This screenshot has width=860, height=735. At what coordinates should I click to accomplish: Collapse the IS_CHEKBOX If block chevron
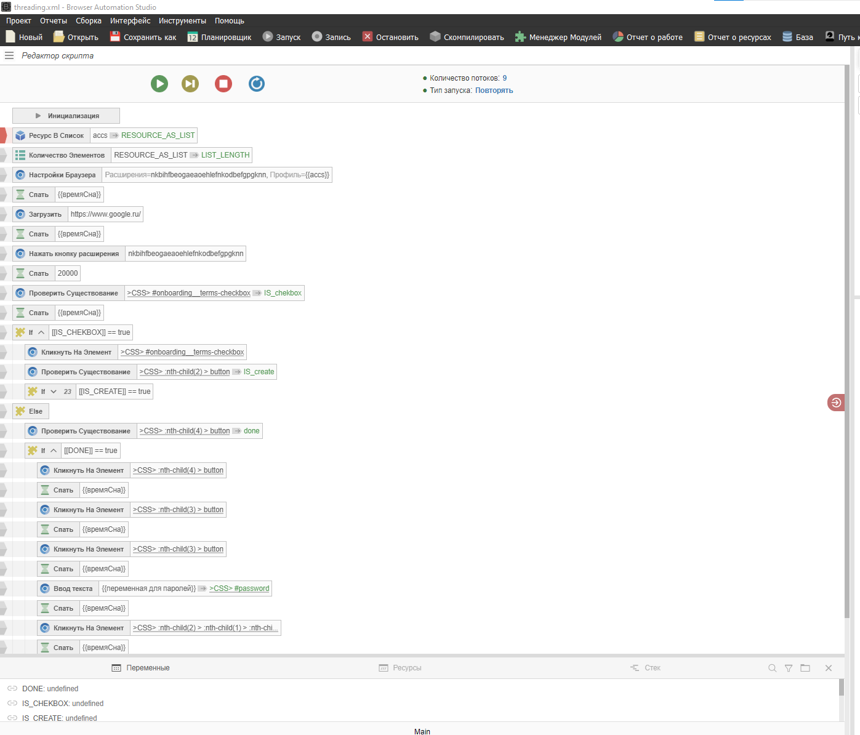pyautogui.click(x=40, y=332)
